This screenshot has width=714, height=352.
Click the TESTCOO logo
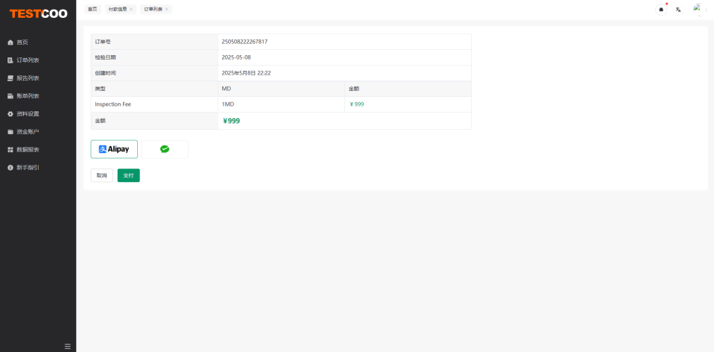click(38, 13)
